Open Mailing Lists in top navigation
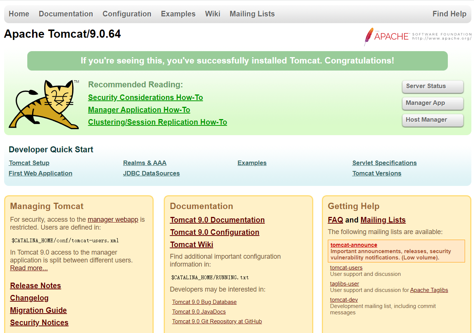Screen dimensions: 474x333 pyautogui.click(x=252, y=14)
